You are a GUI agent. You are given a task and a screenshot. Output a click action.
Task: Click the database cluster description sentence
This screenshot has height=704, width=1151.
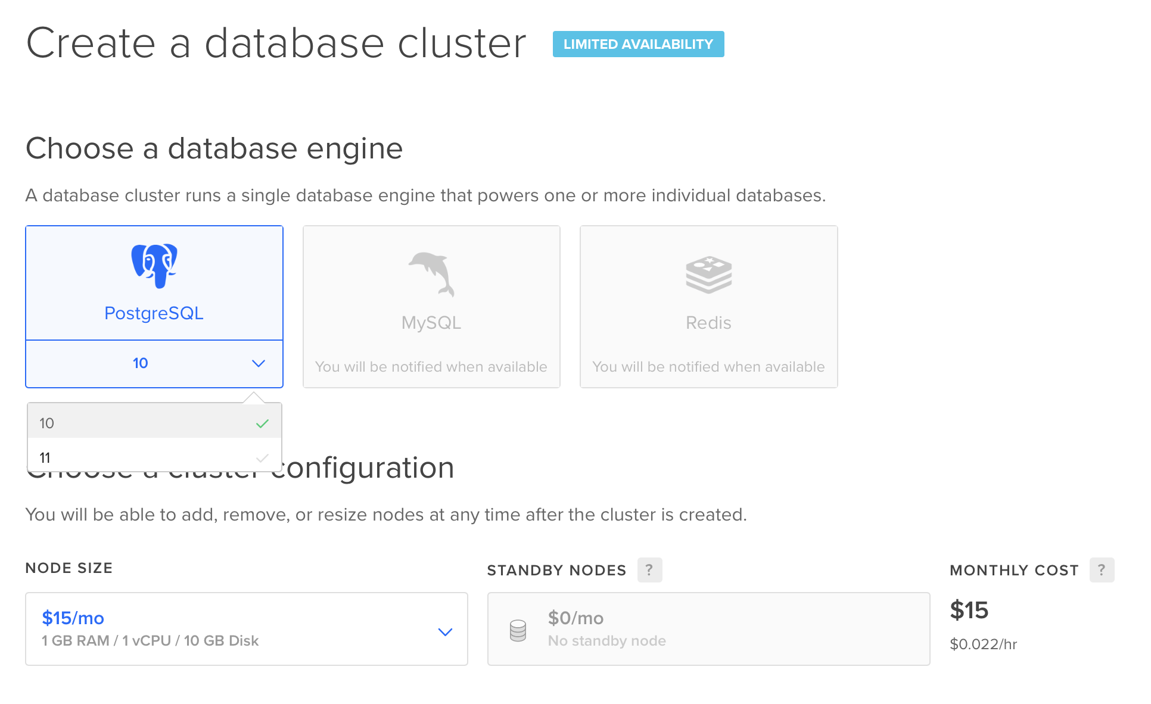pyautogui.click(x=425, y=195)
